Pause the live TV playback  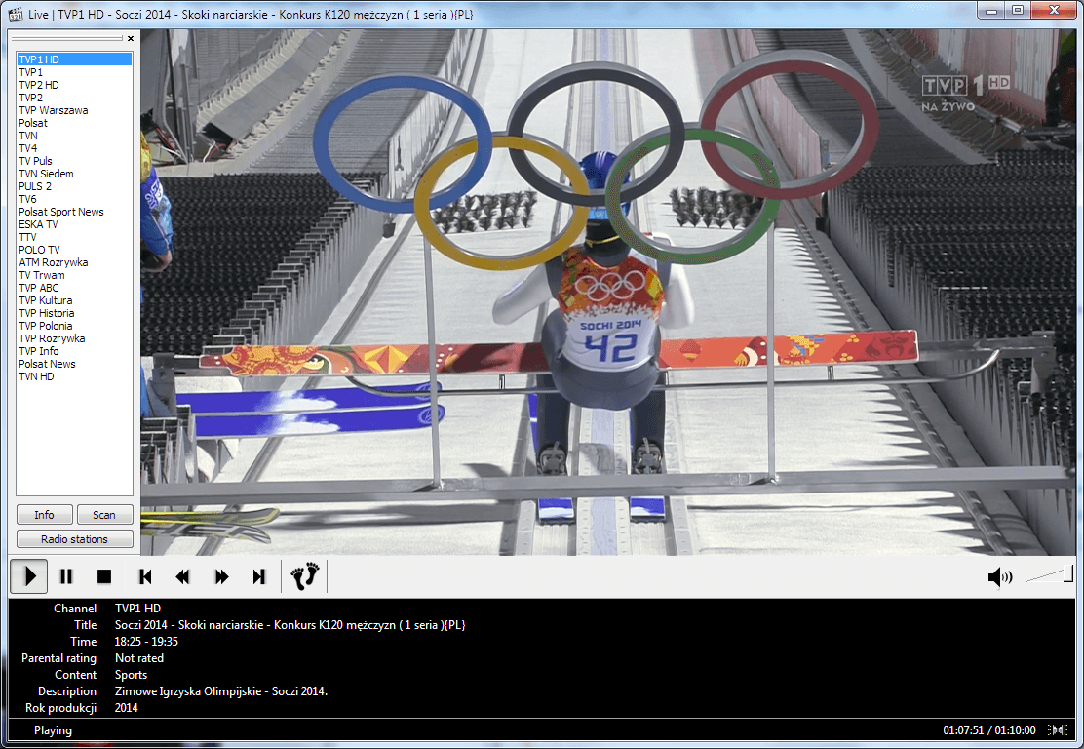[65, 576]
